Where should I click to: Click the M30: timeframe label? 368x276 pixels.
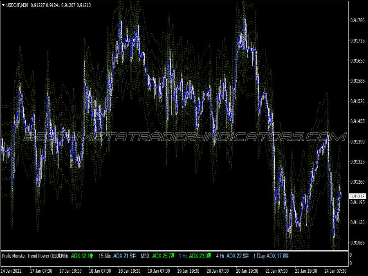coord(145,256)
